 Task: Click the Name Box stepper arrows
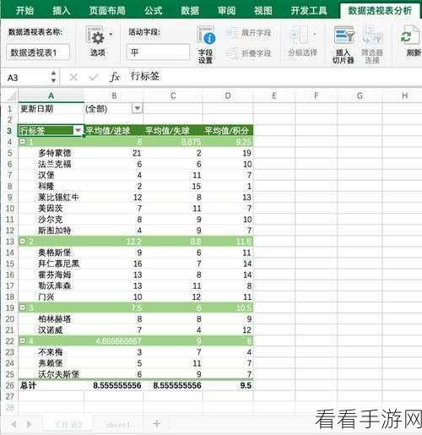pyautogui.click(x=53, y=77)
